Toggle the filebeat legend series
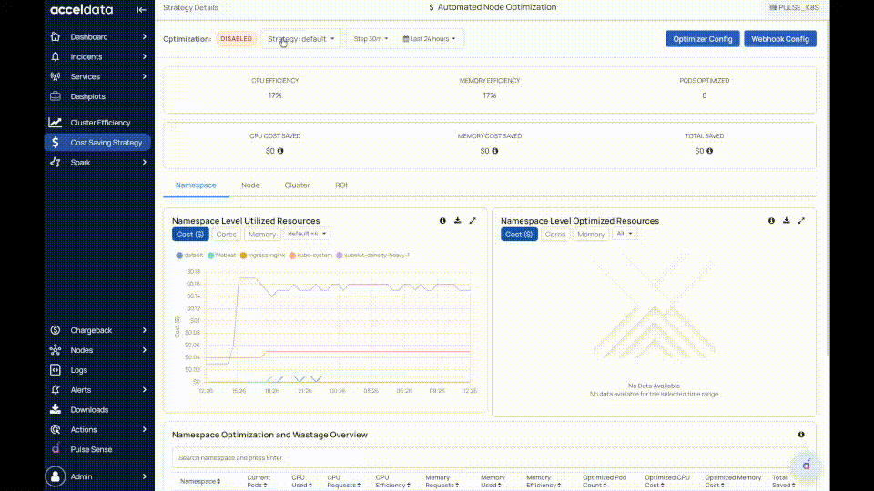Screen dimensions: 874x491 [x=222, y=255]
